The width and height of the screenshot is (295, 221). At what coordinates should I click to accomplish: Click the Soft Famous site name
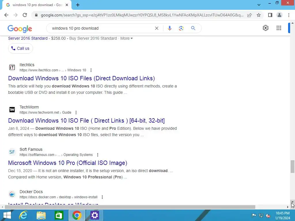31,149
